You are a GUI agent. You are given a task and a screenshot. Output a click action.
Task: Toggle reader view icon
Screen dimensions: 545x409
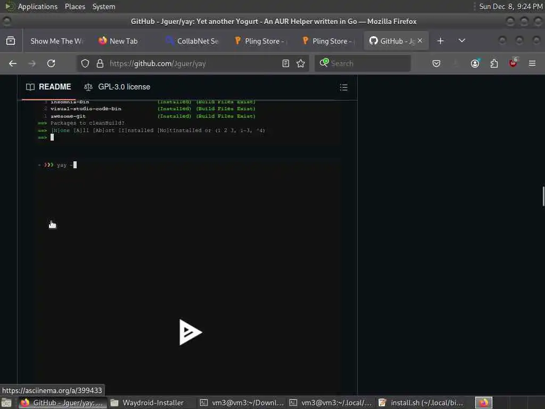pos(286,63)
